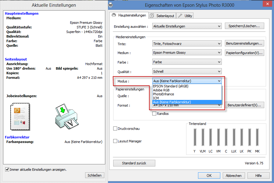Open the Einstellung auswählen dropdown
Viewport: 274px width, 183px height.
click(x=187, y=26)
